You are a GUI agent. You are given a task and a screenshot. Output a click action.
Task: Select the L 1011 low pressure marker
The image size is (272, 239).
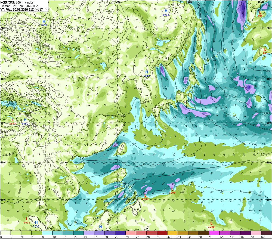[x=27, y=220]
